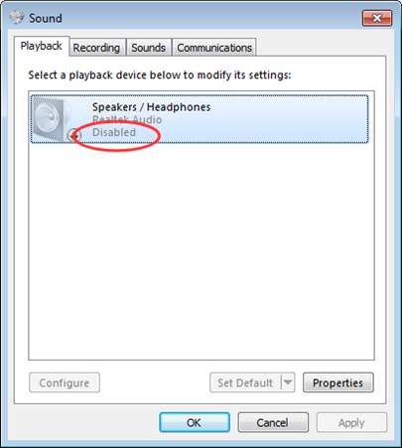Click the Realtek Audio label
402x448 pixels.
coord(127,119)
